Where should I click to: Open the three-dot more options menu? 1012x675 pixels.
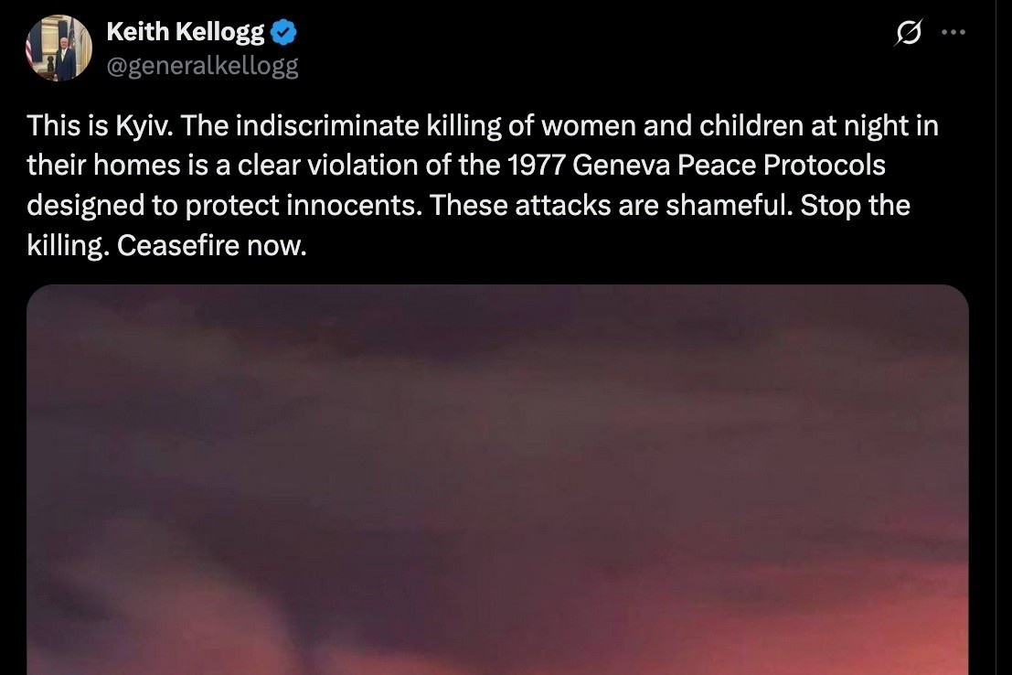point(953,33)
